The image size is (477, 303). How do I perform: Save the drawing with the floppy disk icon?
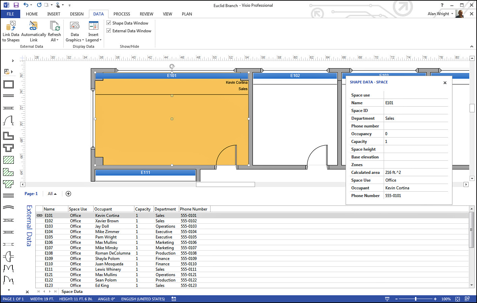tap(16, 5)
